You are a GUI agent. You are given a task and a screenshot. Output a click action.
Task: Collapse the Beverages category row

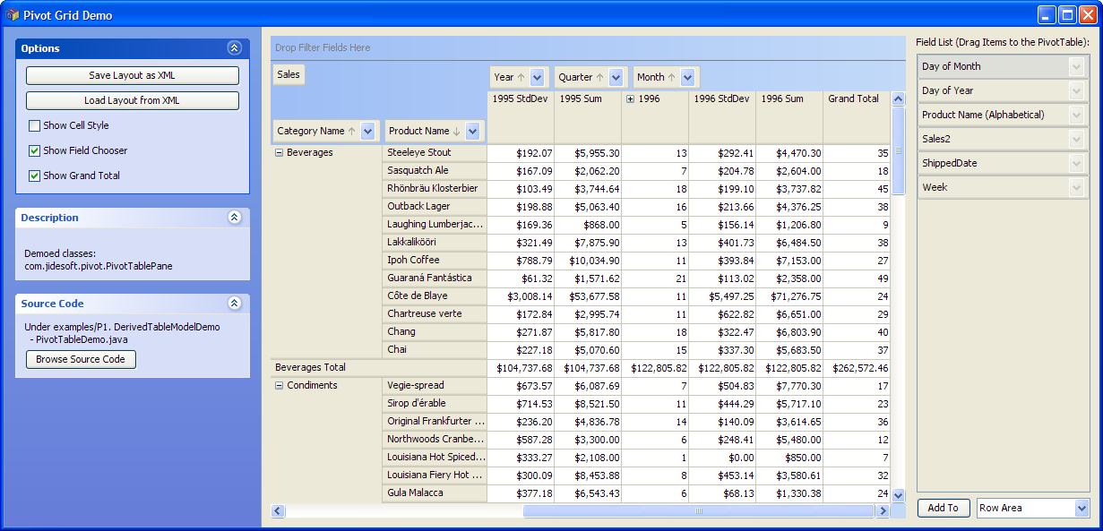(x=279, y=153)
